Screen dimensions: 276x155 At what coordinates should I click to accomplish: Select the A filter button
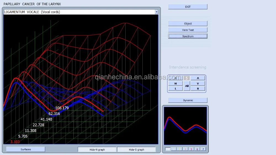pyautogui.click(x=198, y=78)
